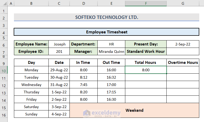Select column G header
The image size is (204, 122).
pyautogui.click(x=183, y=3)
